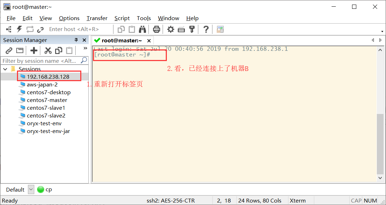Open Session Options gear icon
The width and height of the screenshot is (386, 205).
(x=171, y=30)
